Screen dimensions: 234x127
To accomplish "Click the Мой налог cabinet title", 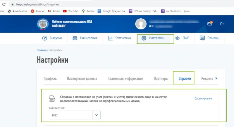I will click(x=72, y=24).
